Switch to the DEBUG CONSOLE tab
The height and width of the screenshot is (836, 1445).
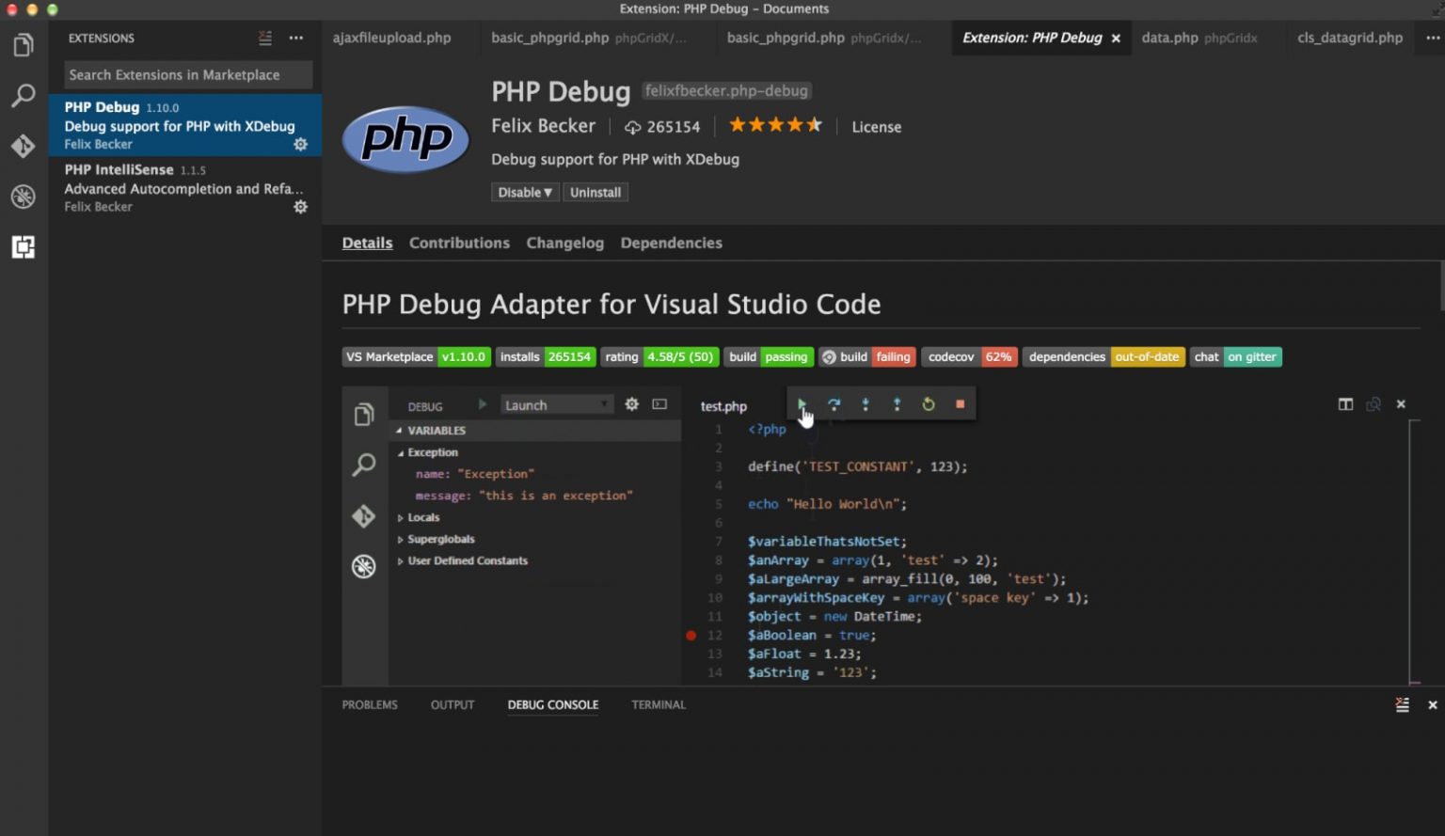(553, 704)
